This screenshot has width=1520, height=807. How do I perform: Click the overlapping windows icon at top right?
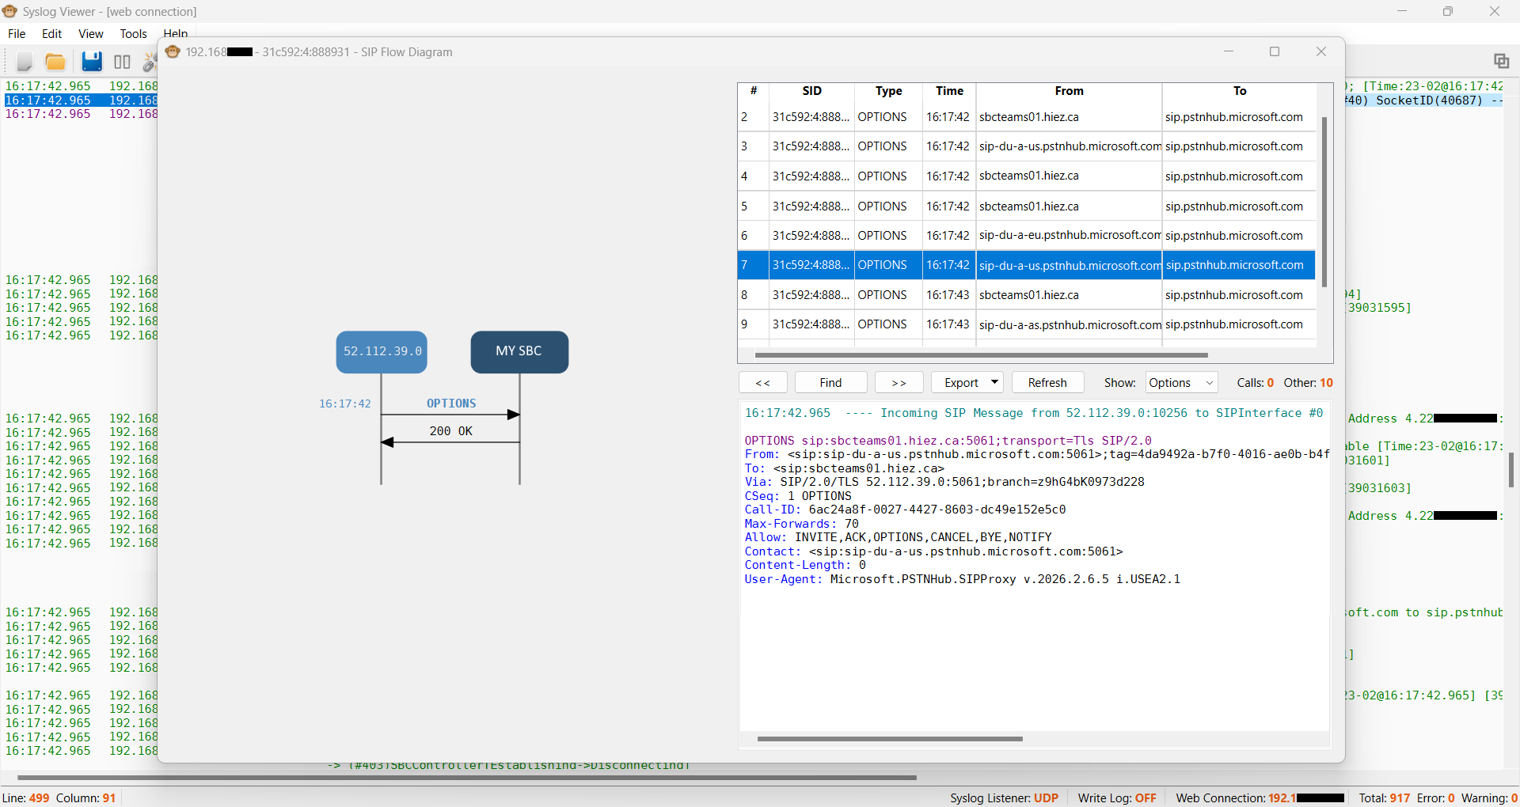[x=1501, y=61]
